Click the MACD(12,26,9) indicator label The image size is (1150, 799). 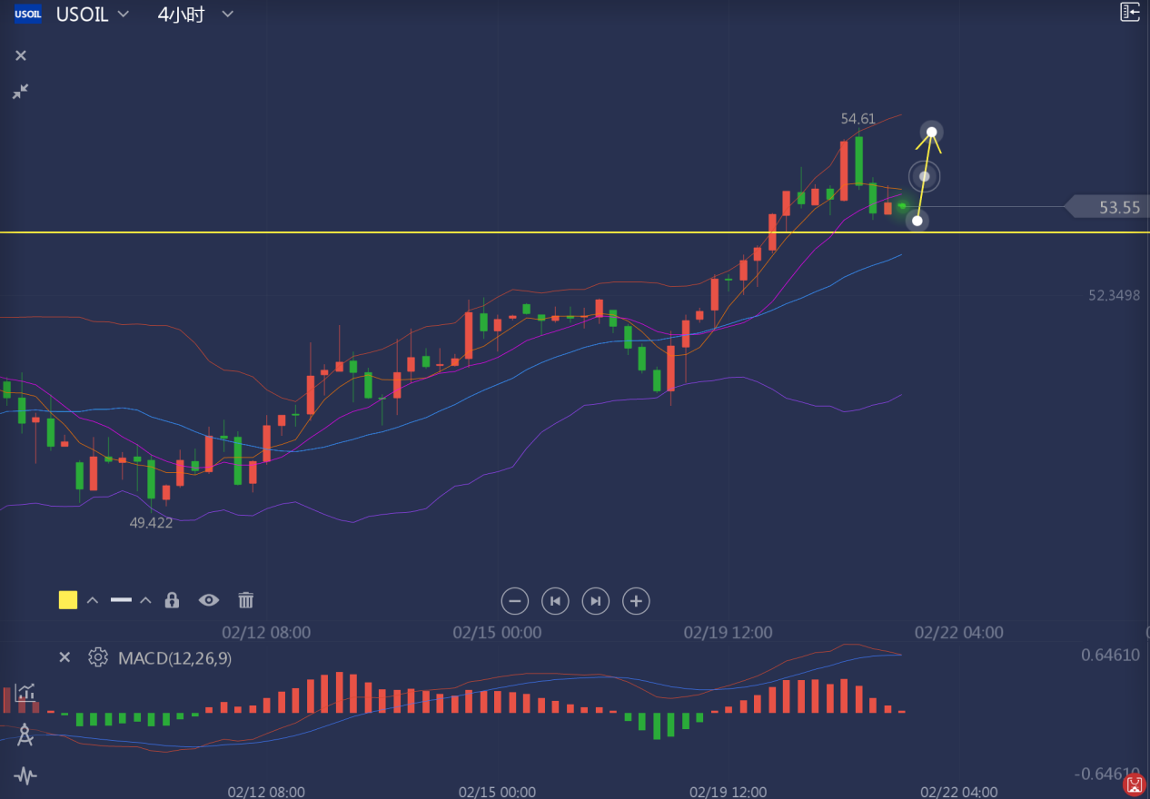coord(174,658)
